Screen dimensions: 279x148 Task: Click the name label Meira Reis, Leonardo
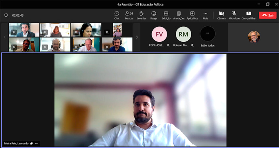16,143
